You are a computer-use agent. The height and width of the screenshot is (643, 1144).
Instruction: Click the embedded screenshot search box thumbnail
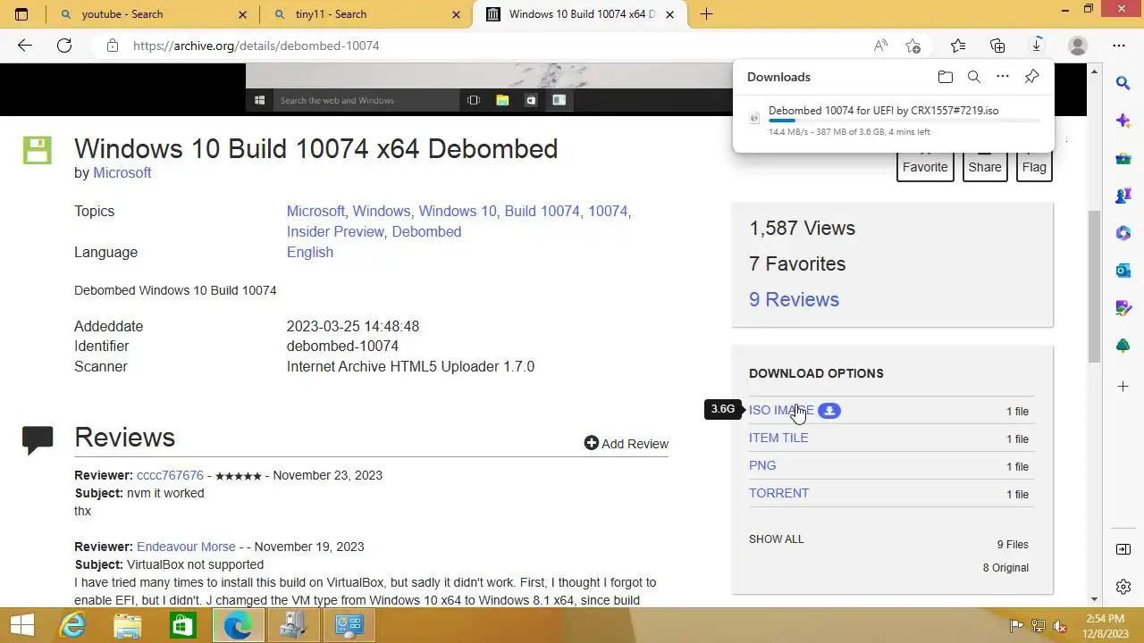coord(365,100)
